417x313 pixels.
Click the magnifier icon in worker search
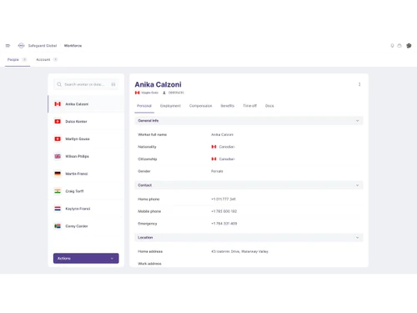(x=59, y=84)
